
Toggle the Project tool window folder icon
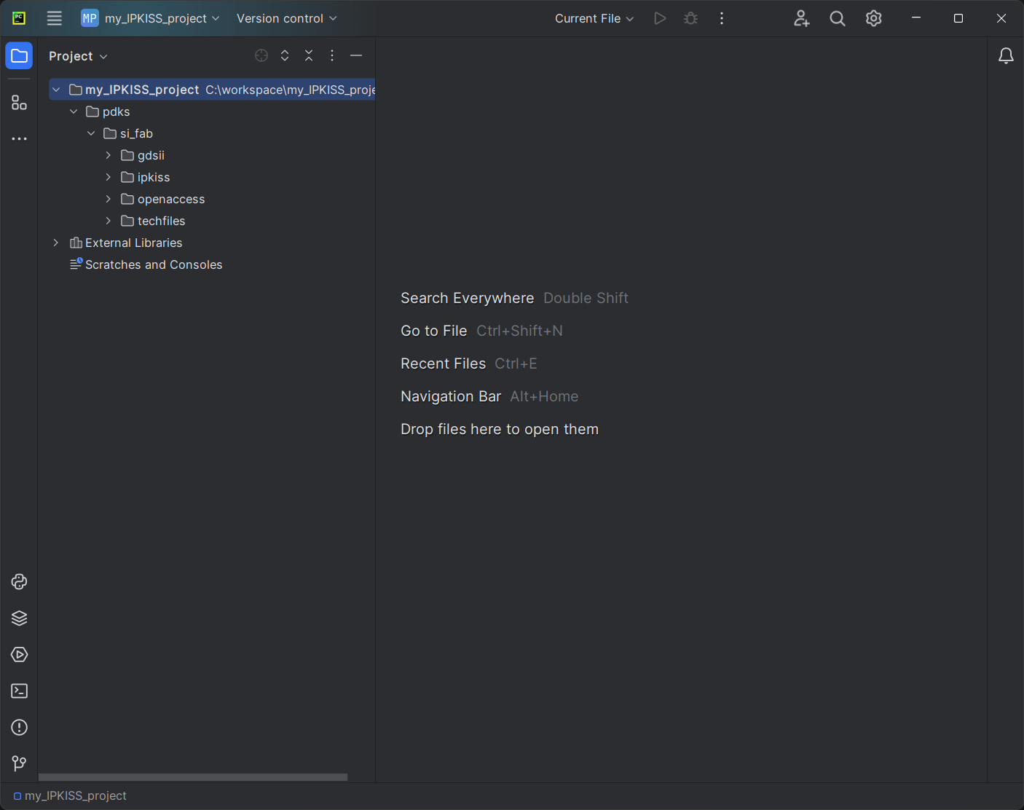click(20, 56)
